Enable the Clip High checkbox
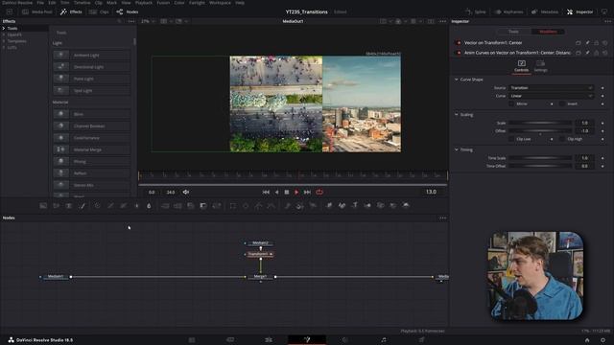 (x=562, y=139)
